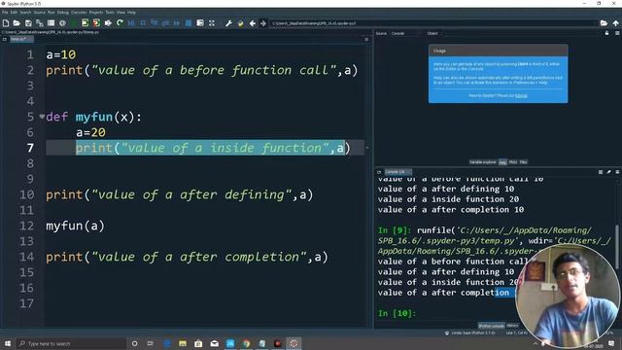Click the forward arrow icon in toolbar
The width and height of the screenshot is (622, 350).
[263, 23]
